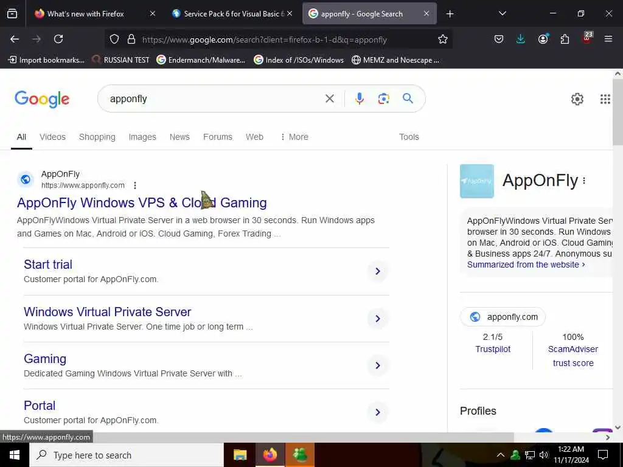The image size is (623, 467).
Task: Submit search with magnifier icon
Action: point(408,99)
